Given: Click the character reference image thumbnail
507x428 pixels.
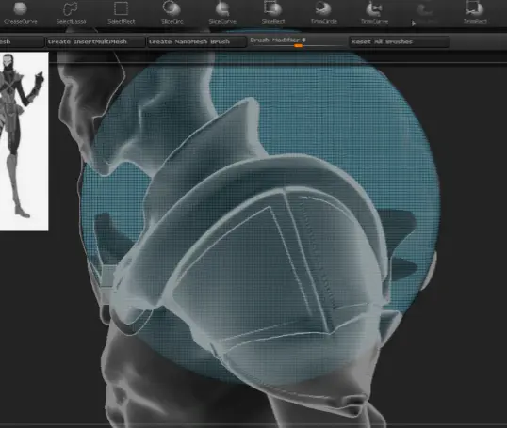Looking at the screenshot, I should pos(24,141).
